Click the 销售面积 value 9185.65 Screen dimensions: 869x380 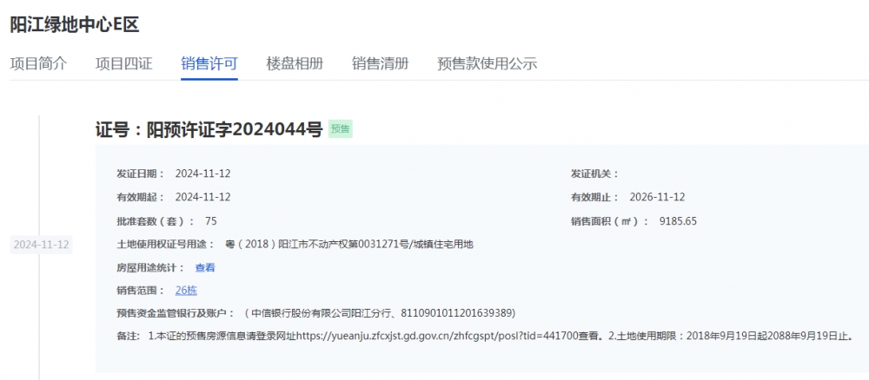678,221
